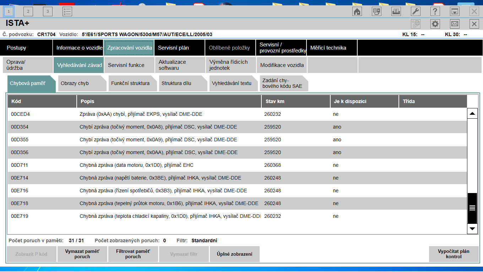Image resolution: width=483 pixels, height=272 pixels.
Task: Switch to session 2 button
Action: (28, 11)
